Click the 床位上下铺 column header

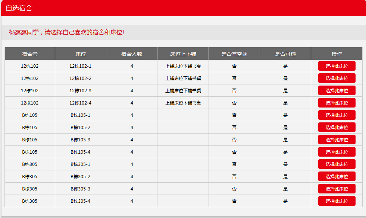click(x=183, y=54)
